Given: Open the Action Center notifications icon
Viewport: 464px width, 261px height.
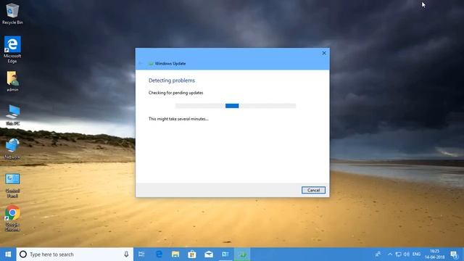Looking at the screenshot, I should (455, 254).
